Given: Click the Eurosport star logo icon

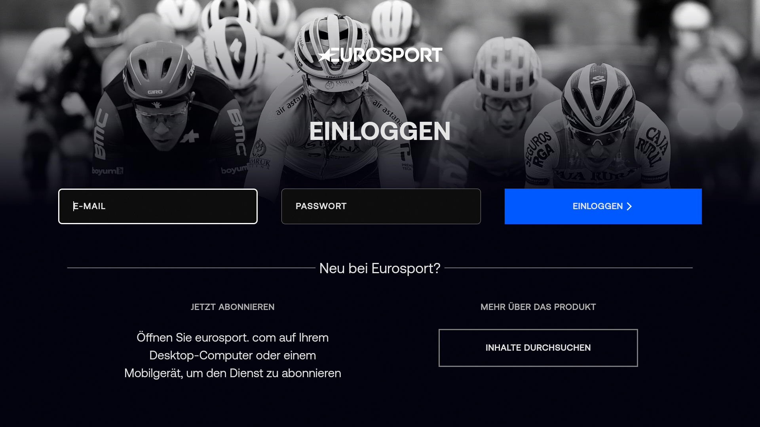Looking at the screenshot, I should tap(325, 55).
